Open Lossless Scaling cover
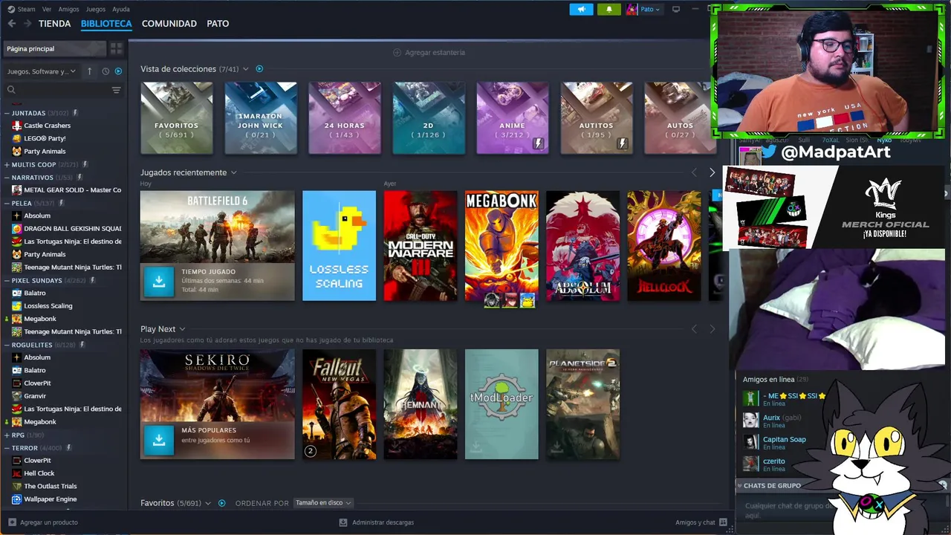 click(339, 246)
